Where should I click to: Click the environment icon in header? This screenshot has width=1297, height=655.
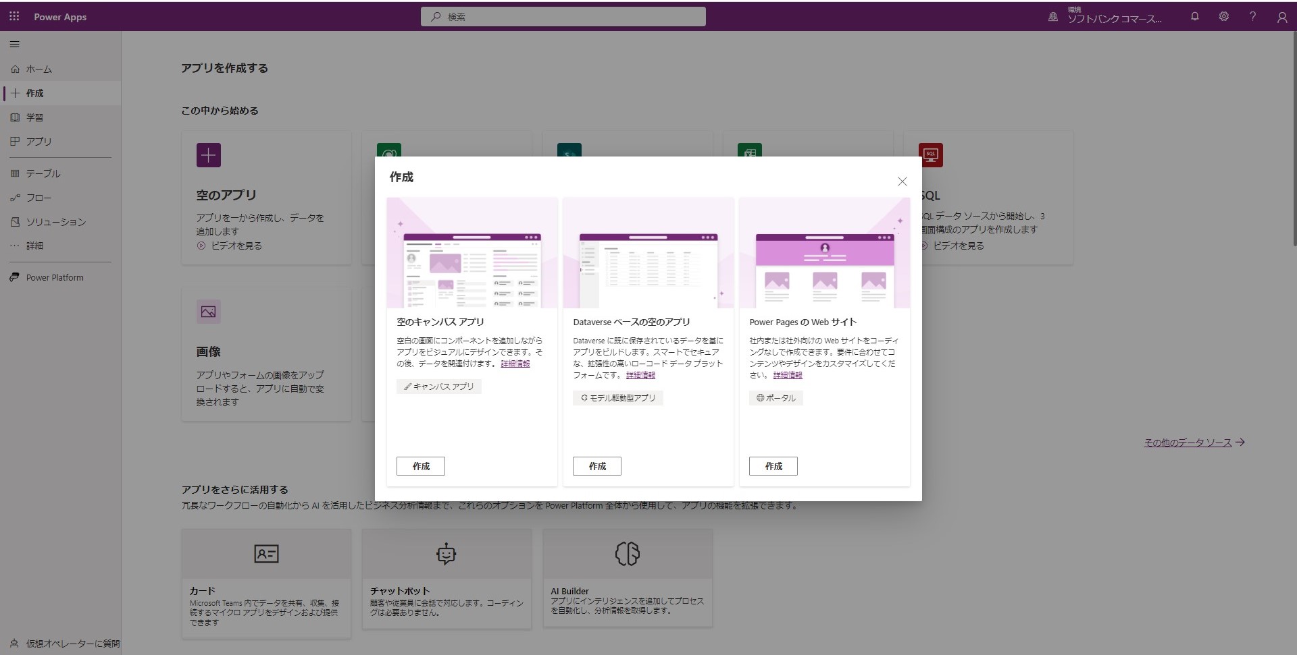(x=1052, y=17)
